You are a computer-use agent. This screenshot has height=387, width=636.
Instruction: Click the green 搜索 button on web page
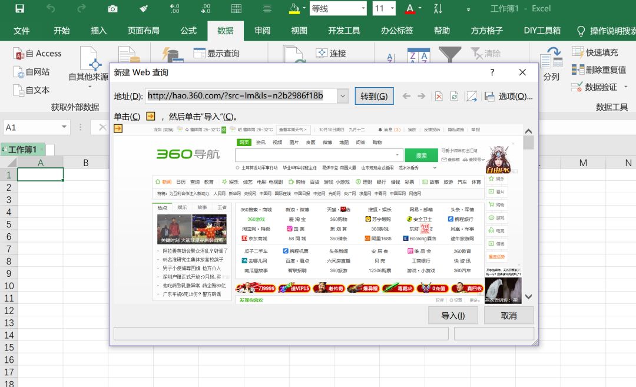pos(422,155)
